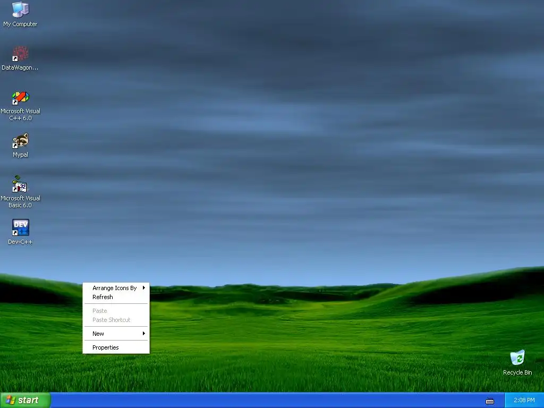Choose Properties in the context menu
This screenshot has height=408, width=544.
click(116, 347)
